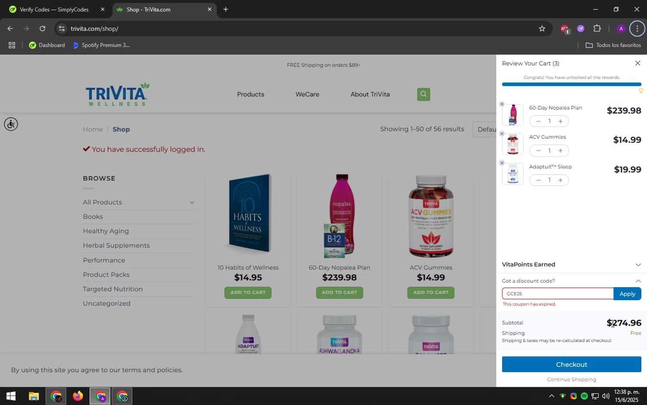The height and width of the screenshot is (405, 647).
Task: Click the volume icon in system tray
Action: (606, 396)
